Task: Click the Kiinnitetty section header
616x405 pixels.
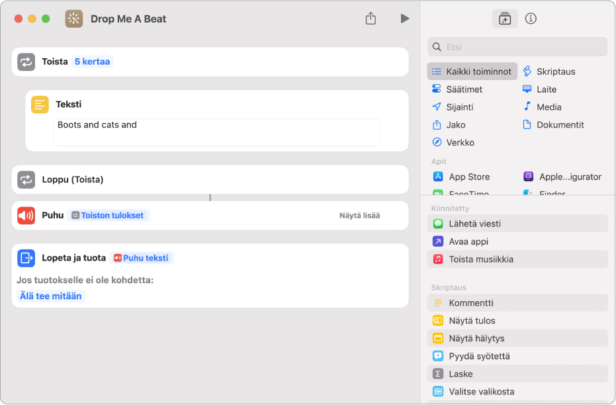Action: [x=450, y=208]
